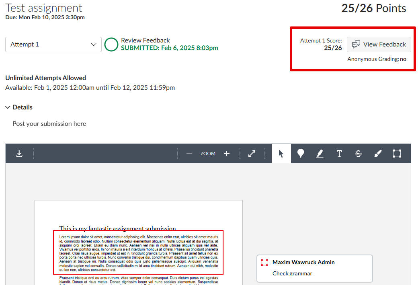Select the free text (T) tool
Viewport: 418px width, 285px height.
(x=339, y=154)
